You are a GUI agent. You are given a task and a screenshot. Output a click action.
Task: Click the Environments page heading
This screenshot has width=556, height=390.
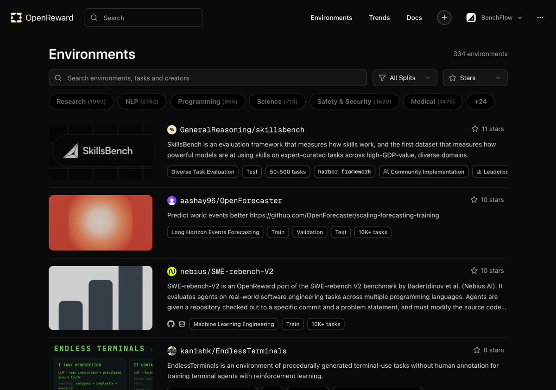(x=92, y=54)
